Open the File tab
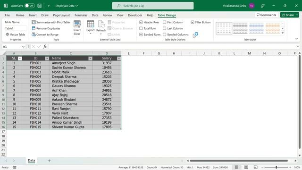 point(8,15)
